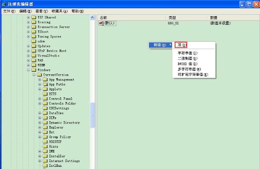Click the TShoot folder icon
The height and width of the screenshot is (169, 260).
click(x=34, y=32)
